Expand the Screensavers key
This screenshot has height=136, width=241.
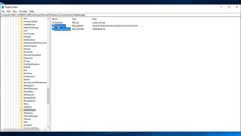pos(18,76)
